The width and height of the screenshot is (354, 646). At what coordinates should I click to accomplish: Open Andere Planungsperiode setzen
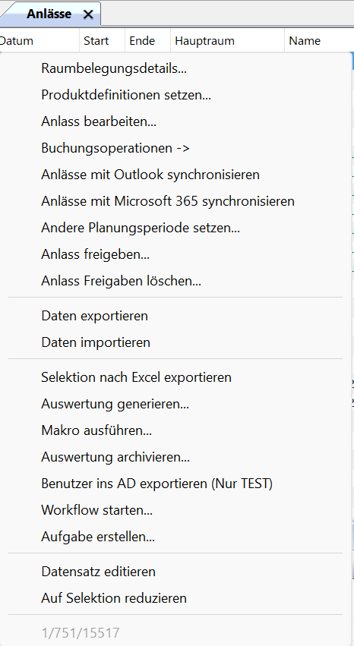tap(175, 228)
